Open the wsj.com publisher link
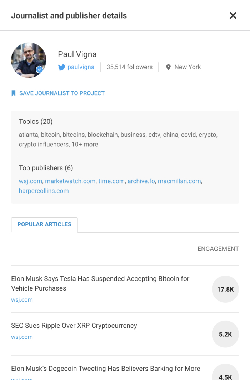This screenshot has width=250, height=380. (30, 181)
